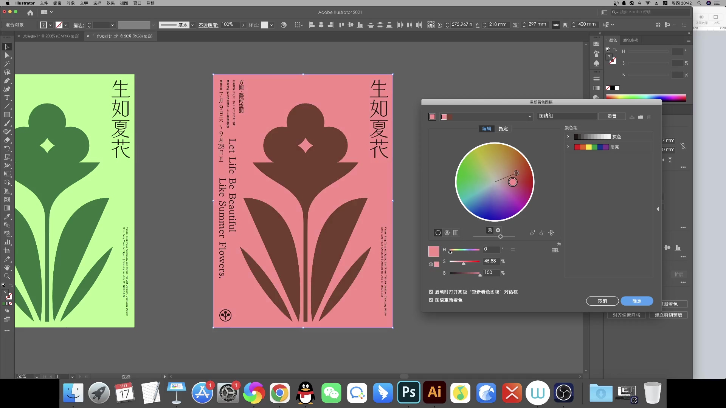Select the Direct Selection tool

(x=7, y=55)
